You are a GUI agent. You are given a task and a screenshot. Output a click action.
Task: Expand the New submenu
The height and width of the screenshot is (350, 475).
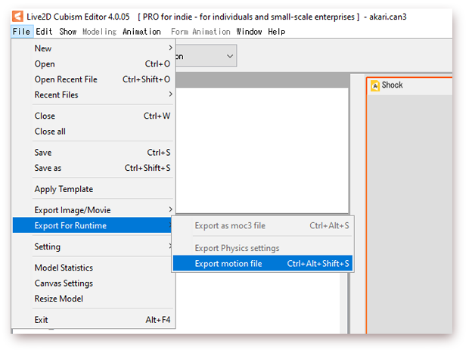click(x=93, y=48)
